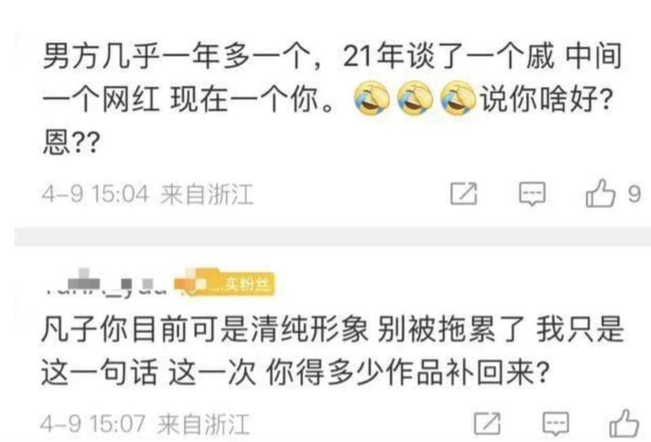651x442 pixels.
Task: Select the comment beginning 男方几乎一年多一个
Action: tap(332, 99)
